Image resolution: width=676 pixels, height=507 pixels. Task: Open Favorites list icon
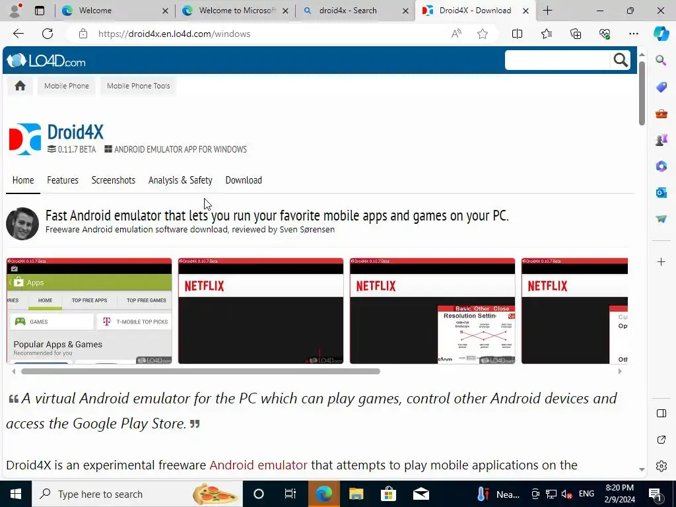point(546,34)
